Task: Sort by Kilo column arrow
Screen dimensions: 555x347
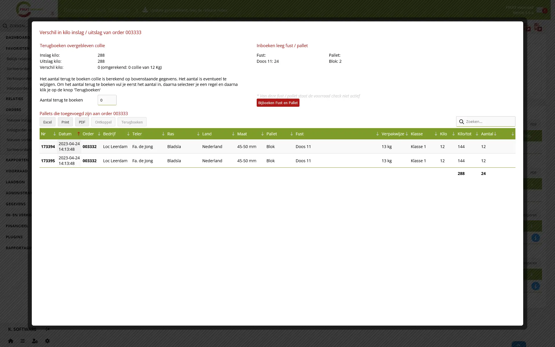Action: (453, 134)
